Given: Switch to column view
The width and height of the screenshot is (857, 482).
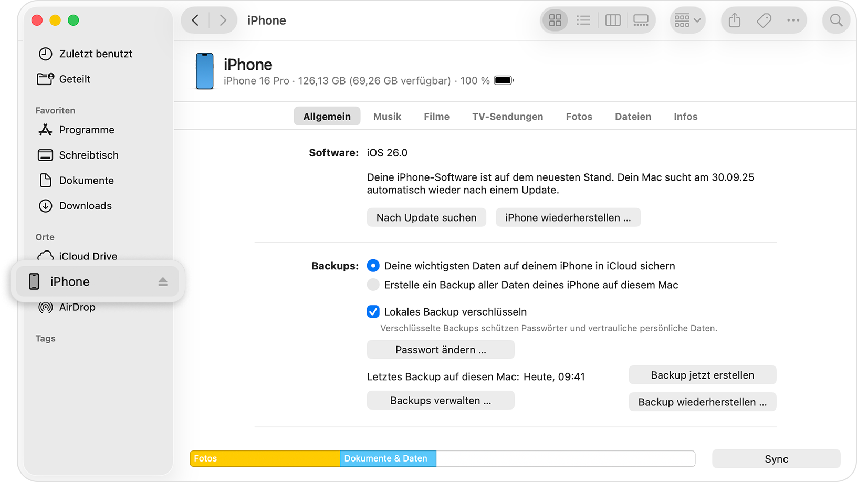Looking at the screenshot, I should (612, 20).
